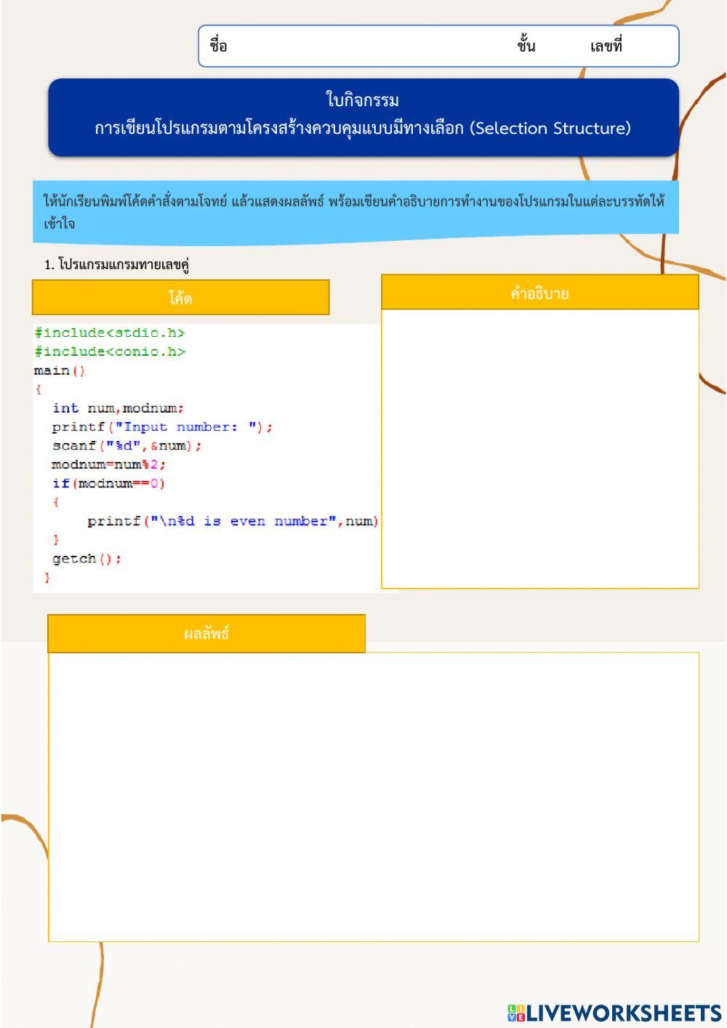Click the #include<stdio.h> code line
Screen dimensions: 727x1028
coord(110,332)
